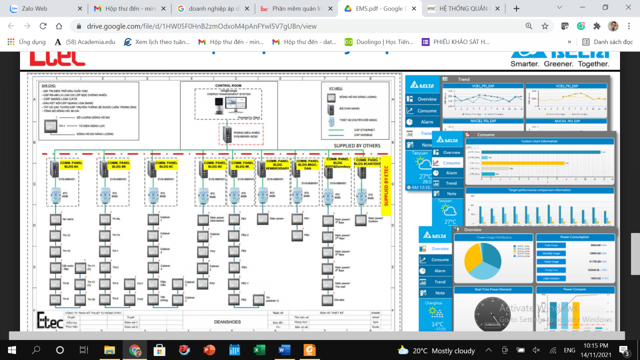This screenshot has height=360, width=640.
Task: Open Excel from the taskbar
Action: tap(259, 350)
